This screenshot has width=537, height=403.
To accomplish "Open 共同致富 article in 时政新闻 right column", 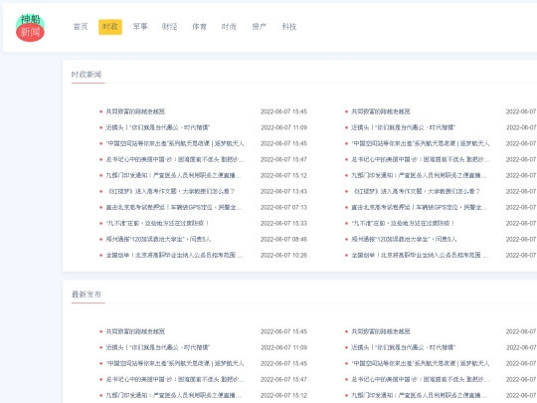I will click(x=381, y=111).
